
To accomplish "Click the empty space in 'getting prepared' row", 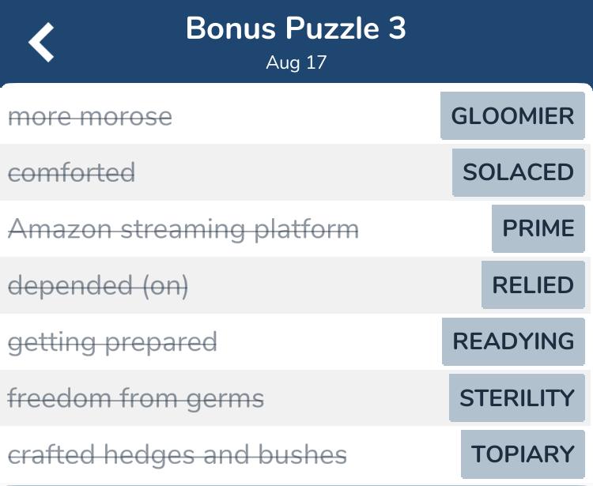I will coord(329,341).
